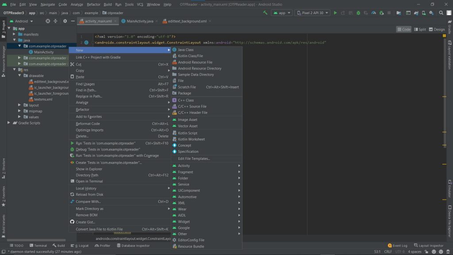Click the user avatar icon in the toolbar
This screenshot has width=453, height=255.
[x=449, y=13]
